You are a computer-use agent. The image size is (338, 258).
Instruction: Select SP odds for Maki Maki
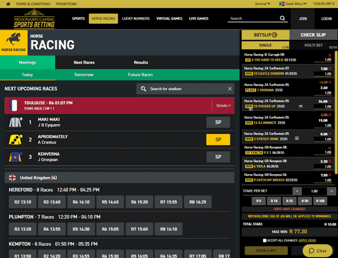tap(219, 122)
